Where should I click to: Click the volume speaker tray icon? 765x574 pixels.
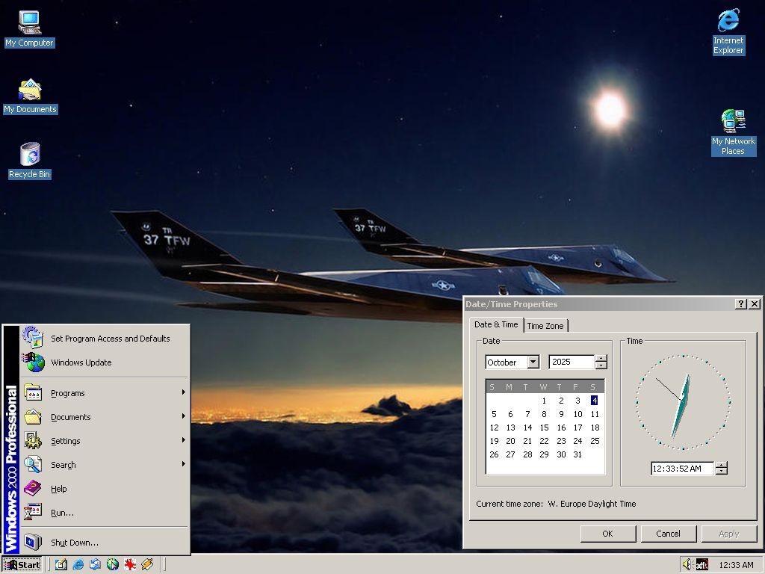[x=687, y=565]
